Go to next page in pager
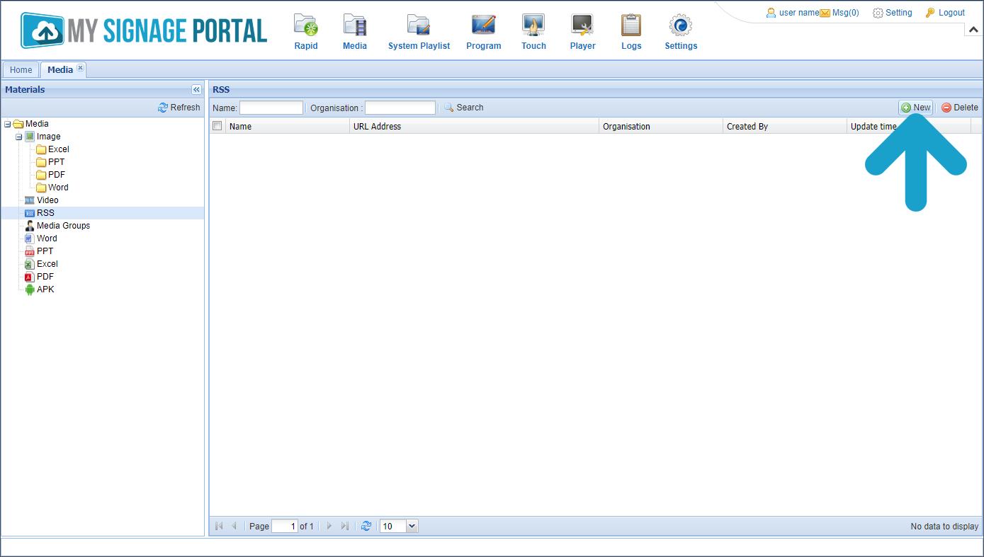 coord(329,526)
